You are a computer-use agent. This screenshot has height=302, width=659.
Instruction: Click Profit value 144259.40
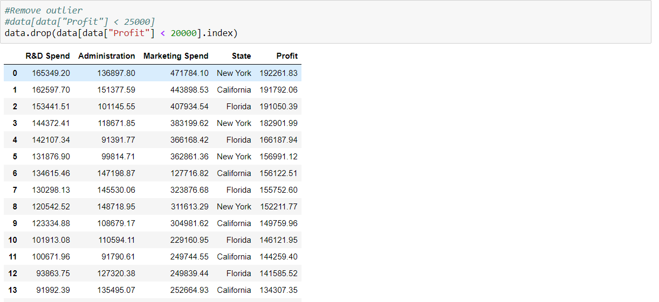pos(278,257)
